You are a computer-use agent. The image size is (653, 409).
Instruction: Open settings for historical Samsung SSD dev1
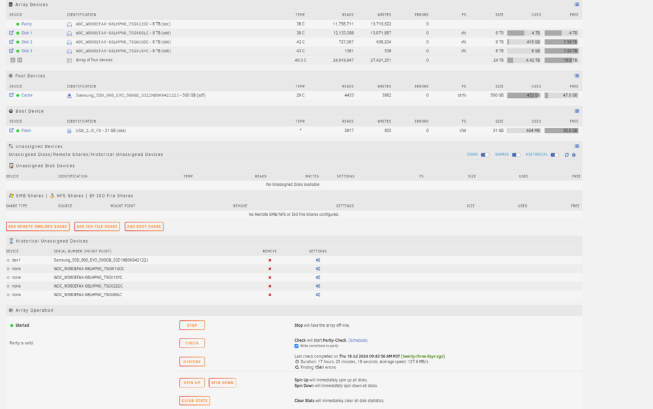coord(318,260)
